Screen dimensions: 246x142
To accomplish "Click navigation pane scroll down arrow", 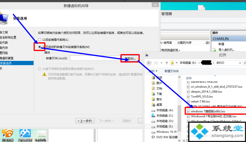I will coord(179,140).
